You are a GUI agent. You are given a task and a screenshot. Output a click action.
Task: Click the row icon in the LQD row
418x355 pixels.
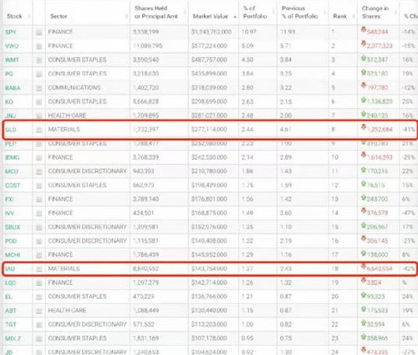(x=39, y=283)
